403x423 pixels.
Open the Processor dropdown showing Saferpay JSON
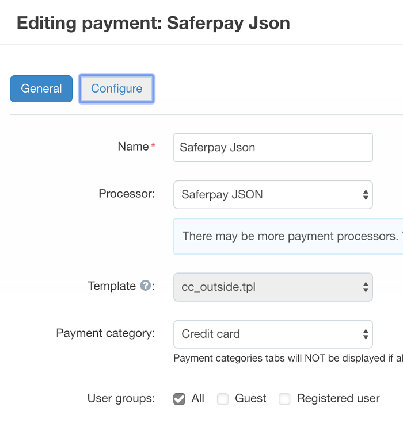[x=273, y=195]
